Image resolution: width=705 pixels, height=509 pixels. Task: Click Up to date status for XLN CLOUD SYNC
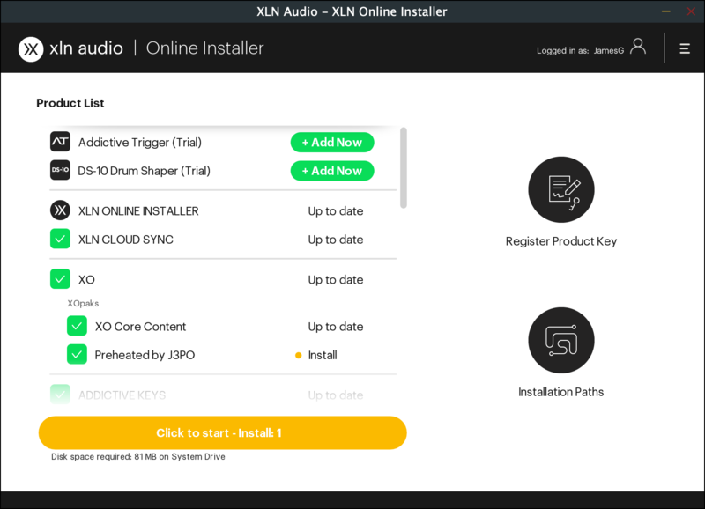[336, 240]
